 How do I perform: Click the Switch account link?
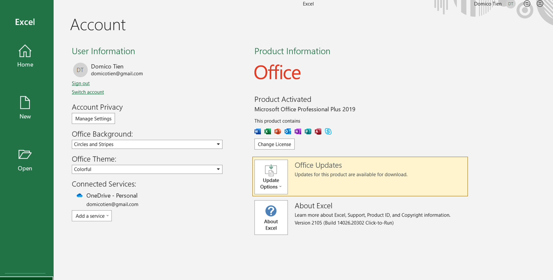coord(88,92)
